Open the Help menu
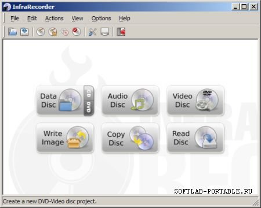 (x=125, y=18)
